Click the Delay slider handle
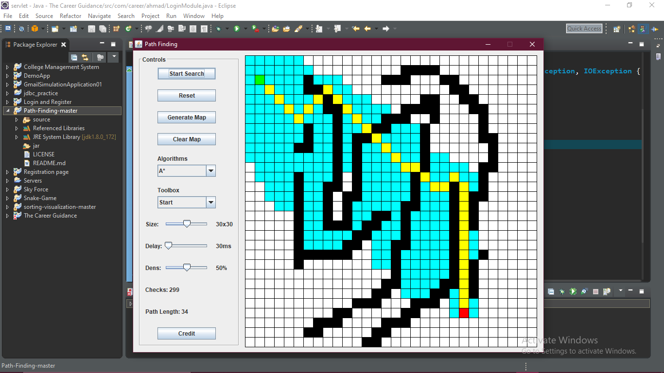 [169, 246]
